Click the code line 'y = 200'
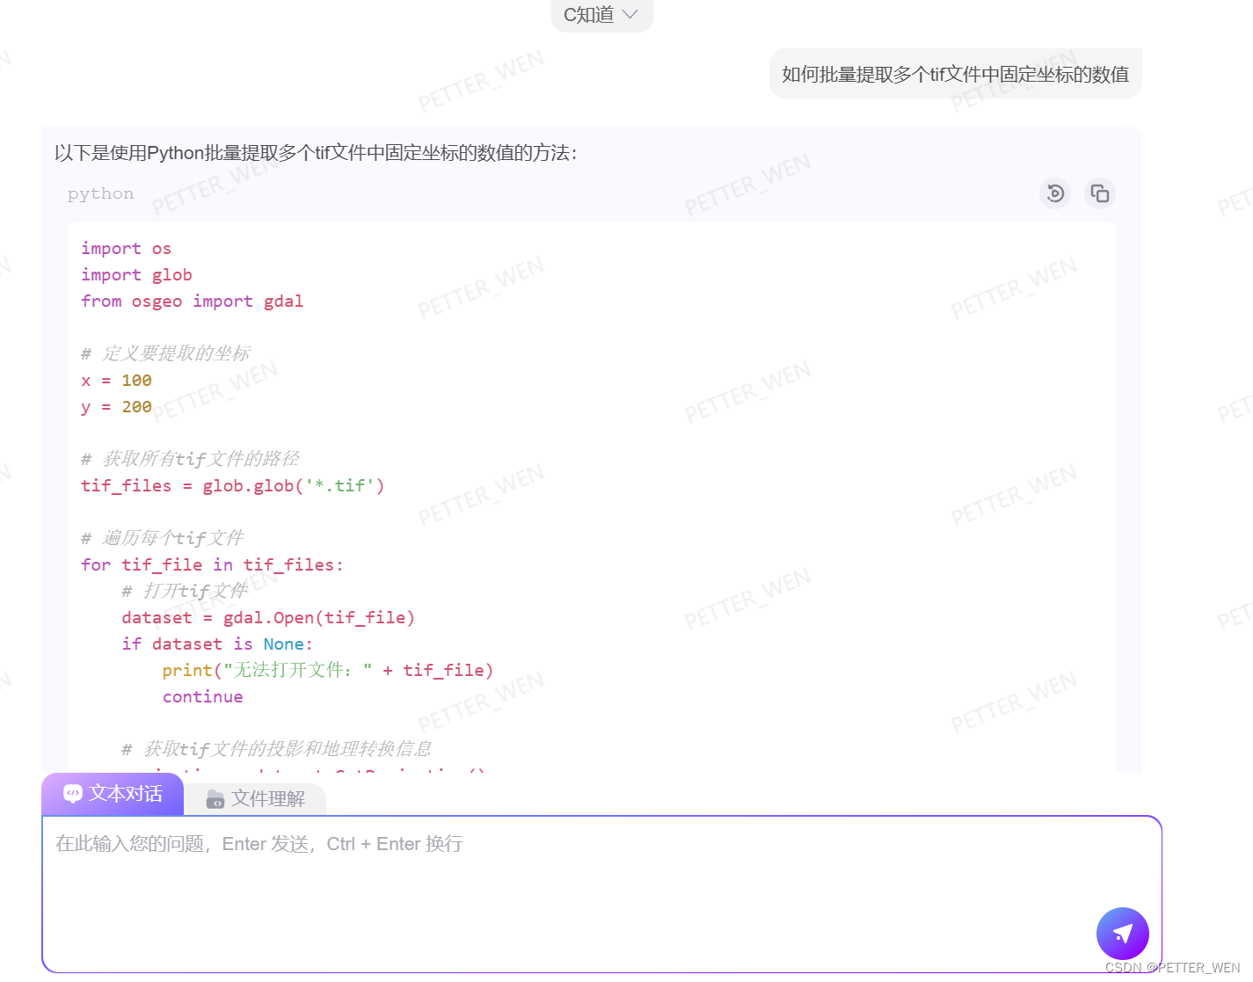 point(116,407)
